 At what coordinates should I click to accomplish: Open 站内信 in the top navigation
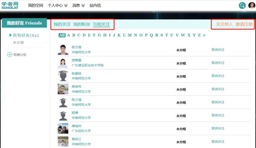pyautogui.click(x=95, y=5)
